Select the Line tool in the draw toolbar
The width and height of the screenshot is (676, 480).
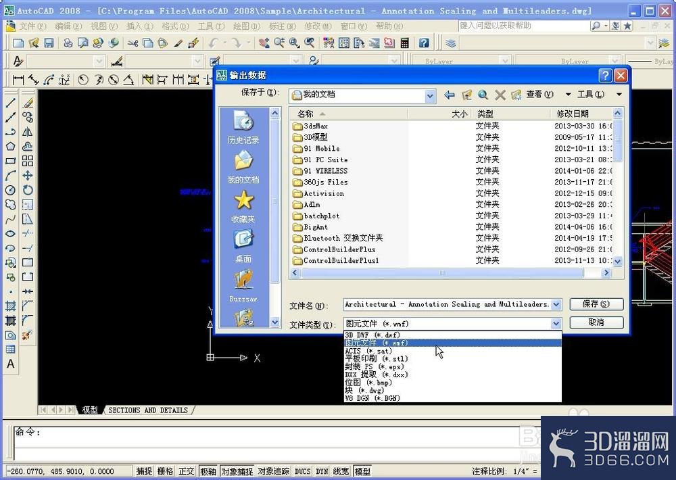[11, 103]
